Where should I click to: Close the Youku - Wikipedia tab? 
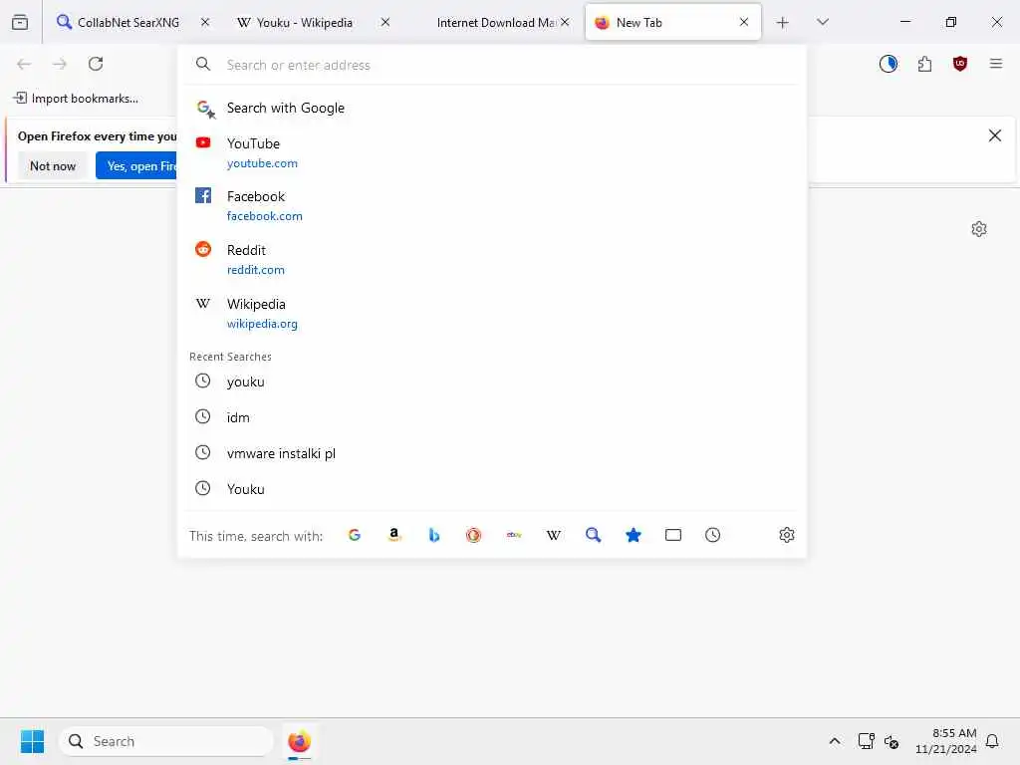tap(385, 22)
